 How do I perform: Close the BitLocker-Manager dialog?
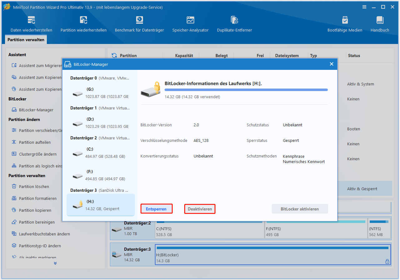[332, 64]
